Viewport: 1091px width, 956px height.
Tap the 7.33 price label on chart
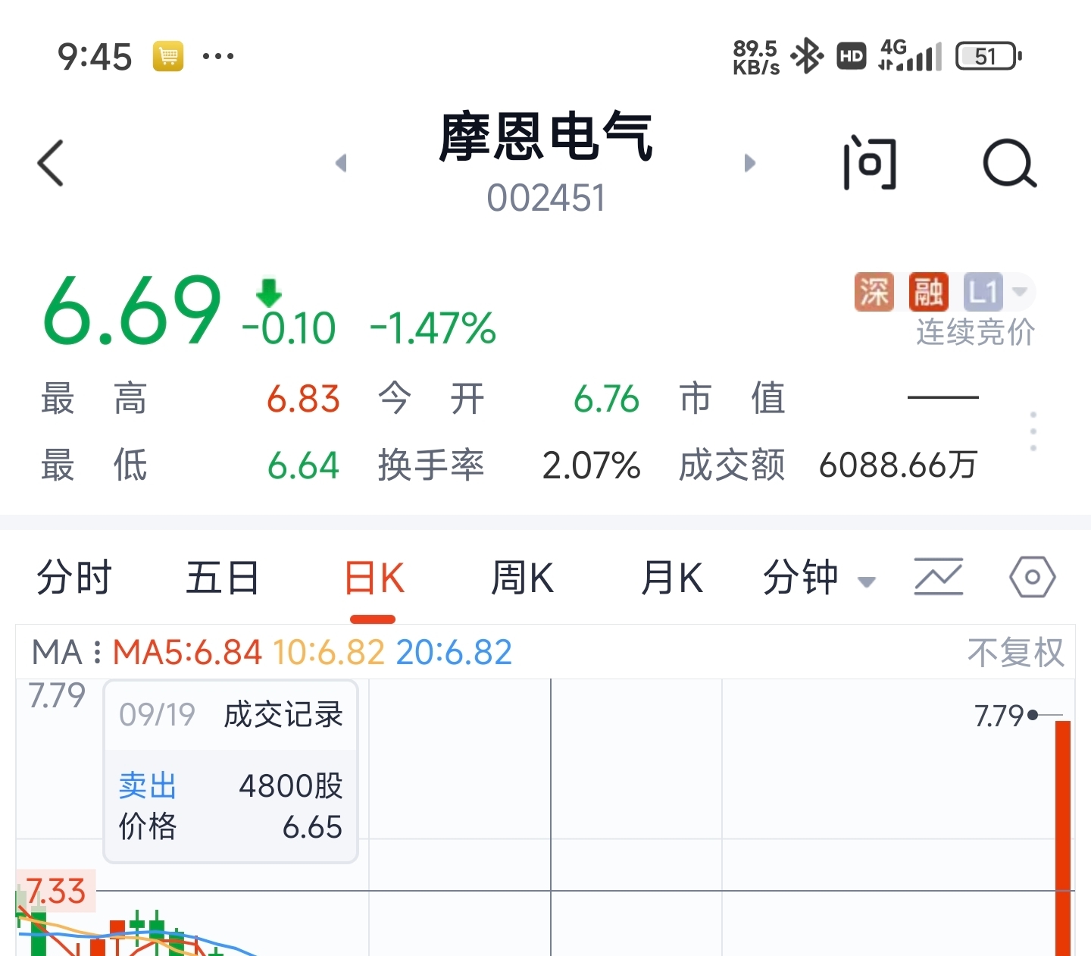[55, 891]
